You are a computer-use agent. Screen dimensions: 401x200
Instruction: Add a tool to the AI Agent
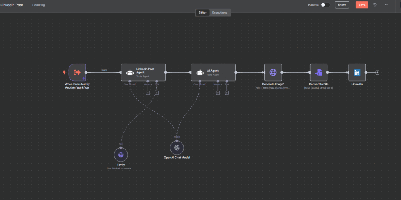(x=226, y=93)
